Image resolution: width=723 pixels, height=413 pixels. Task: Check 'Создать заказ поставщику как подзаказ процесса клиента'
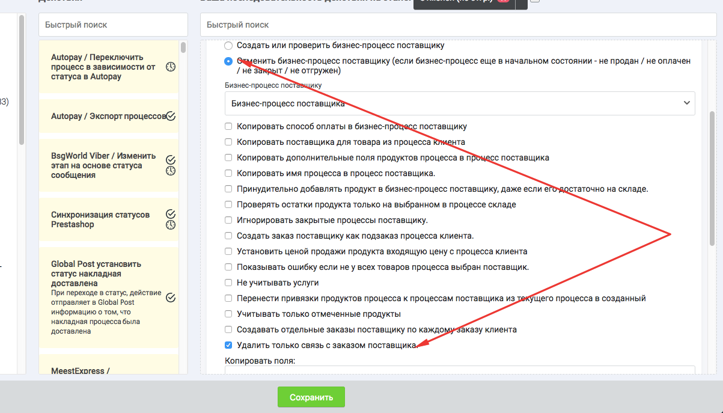[x=228, y=236]
